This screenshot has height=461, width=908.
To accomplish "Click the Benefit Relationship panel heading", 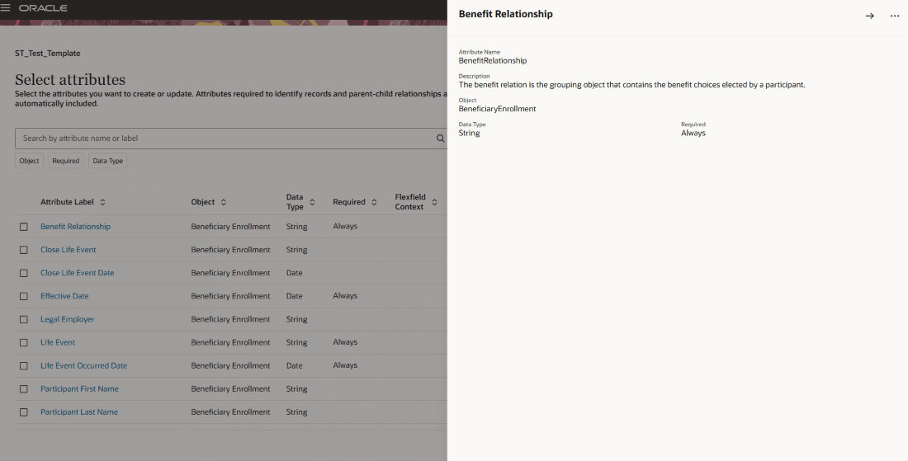I will tap(505, 14).
